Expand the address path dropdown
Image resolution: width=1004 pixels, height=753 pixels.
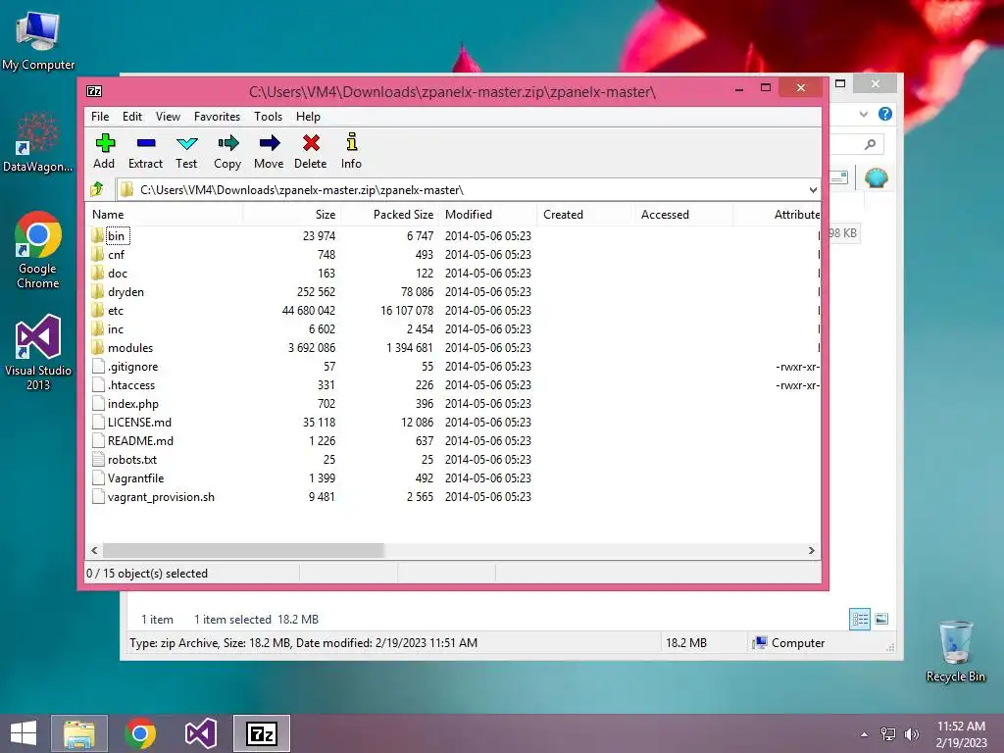point(813,190)
